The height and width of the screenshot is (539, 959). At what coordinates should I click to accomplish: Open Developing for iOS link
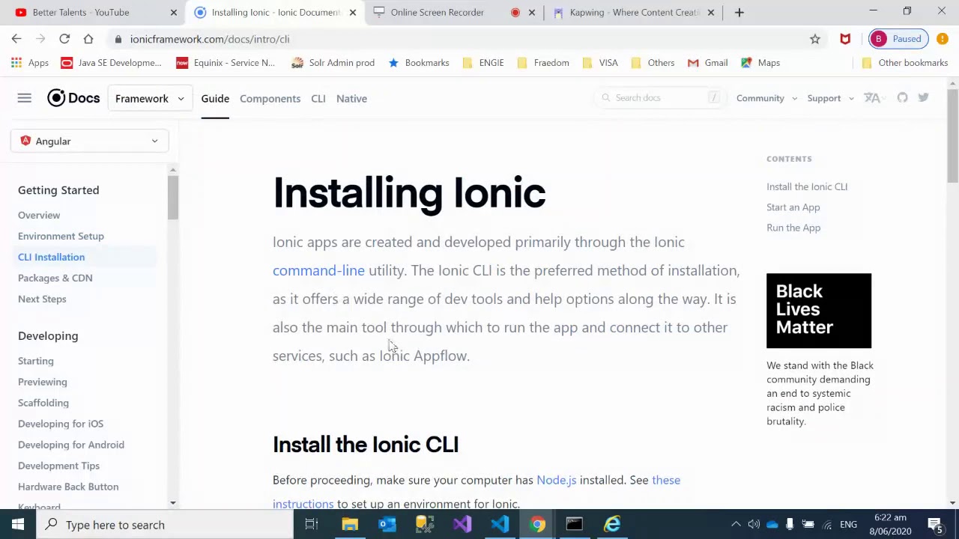pos(61,424)
